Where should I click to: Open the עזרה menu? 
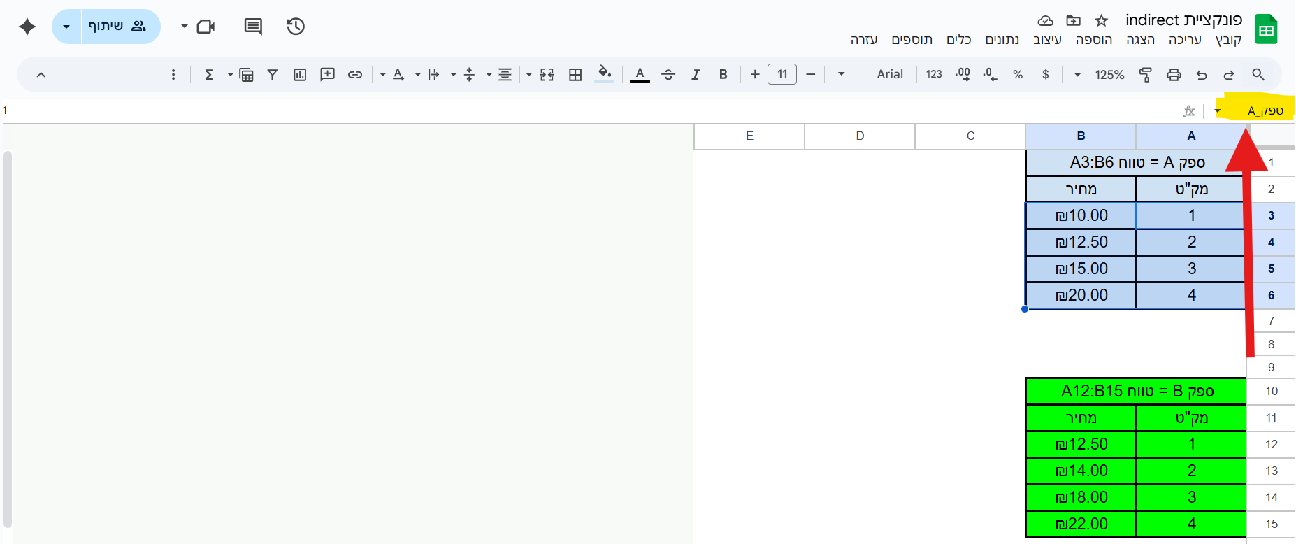click(864, 40)
